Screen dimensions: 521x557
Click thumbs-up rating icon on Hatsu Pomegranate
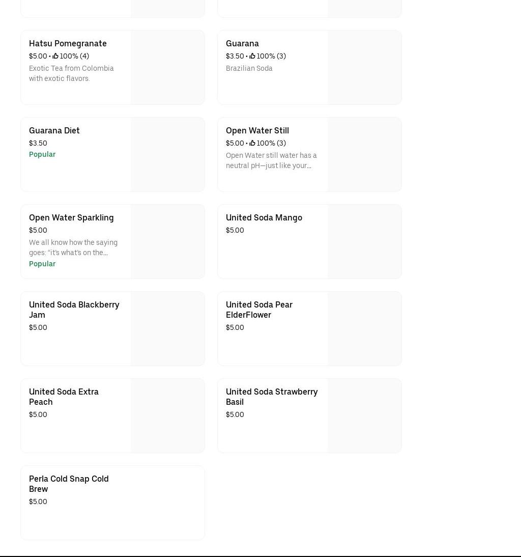[55, 56]
